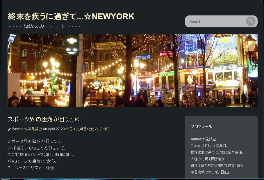
Task: Click body line バトミントンの裏カジノから、
Action: point(32,161)
